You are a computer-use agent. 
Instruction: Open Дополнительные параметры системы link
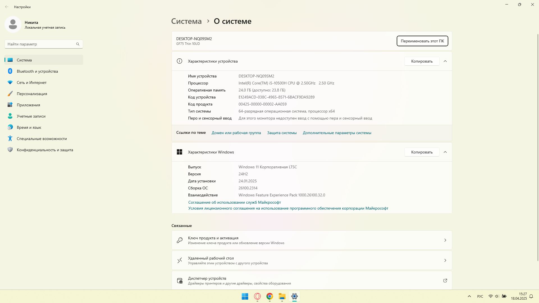337,133
